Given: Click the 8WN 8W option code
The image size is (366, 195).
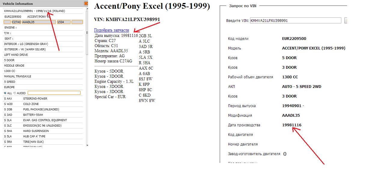Looking at the screenshot, I should point(147,100).
